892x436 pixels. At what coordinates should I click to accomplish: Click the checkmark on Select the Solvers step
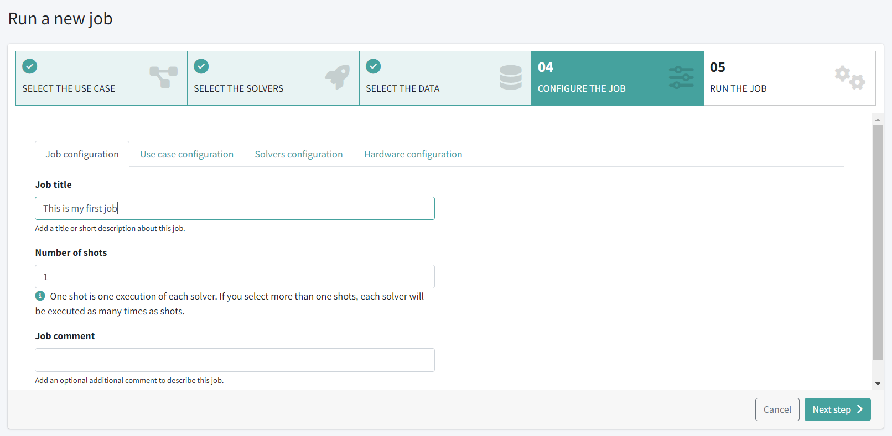(201, 66)
